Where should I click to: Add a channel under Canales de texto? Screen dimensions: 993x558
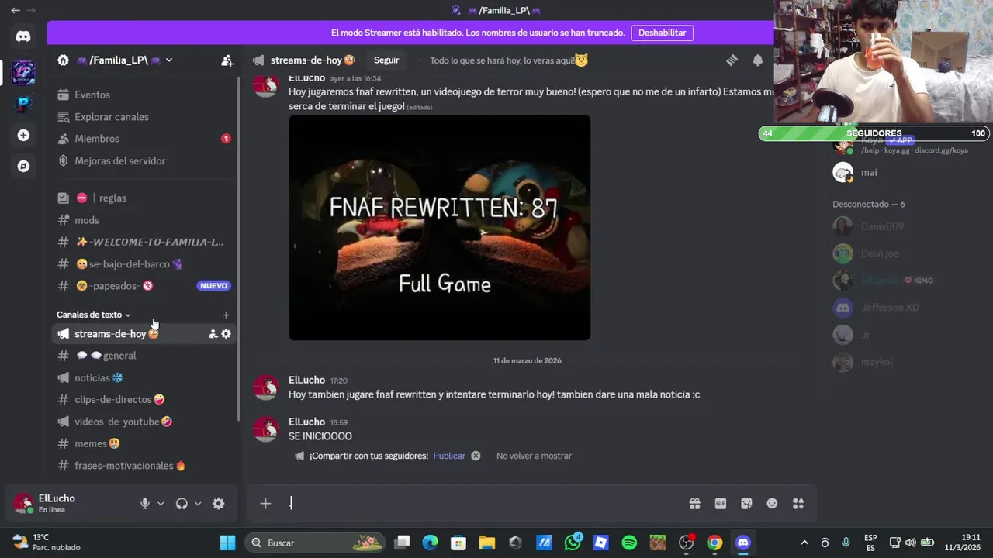[x=226, y=315]
